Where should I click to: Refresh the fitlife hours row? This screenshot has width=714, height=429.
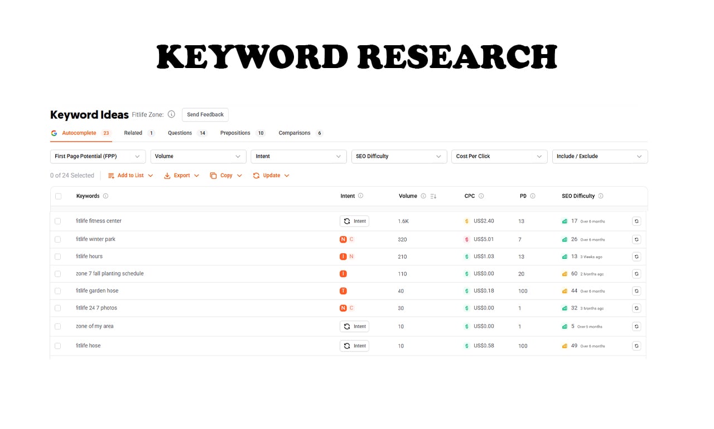[636, 257]
